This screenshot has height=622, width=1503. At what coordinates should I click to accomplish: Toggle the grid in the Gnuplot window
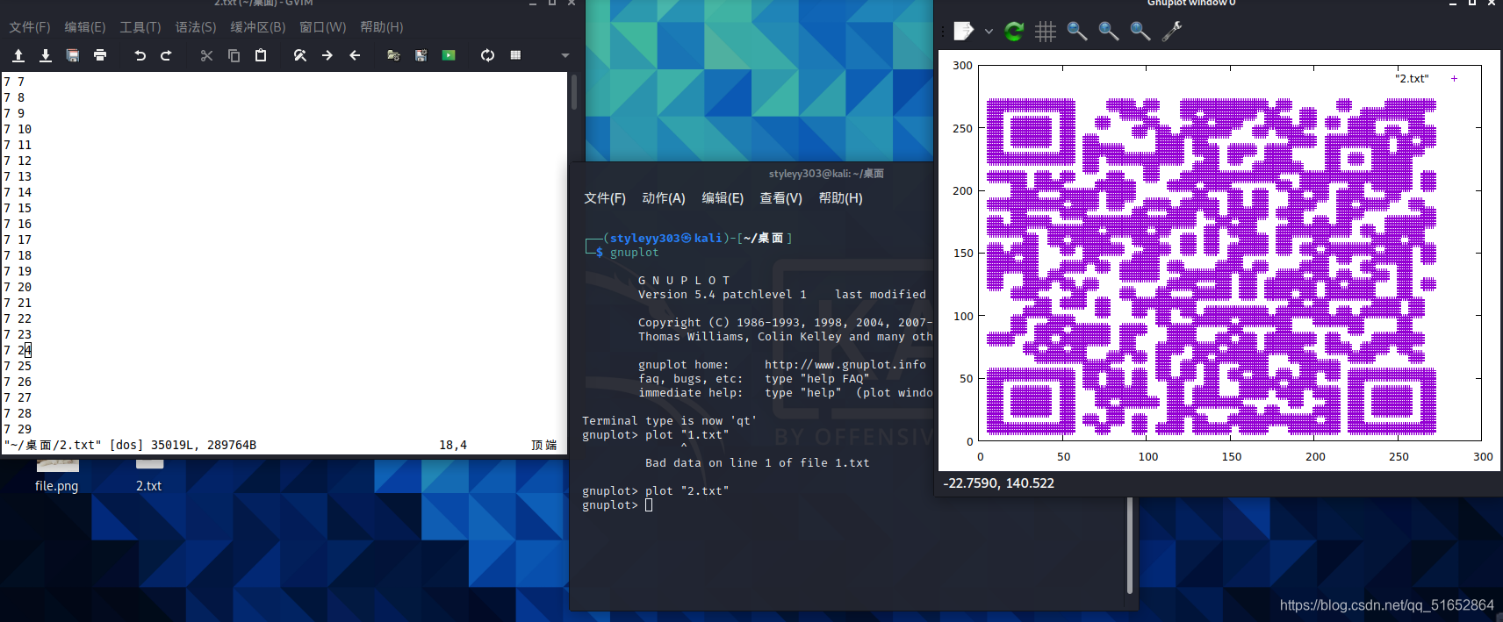coord(1046,32)
